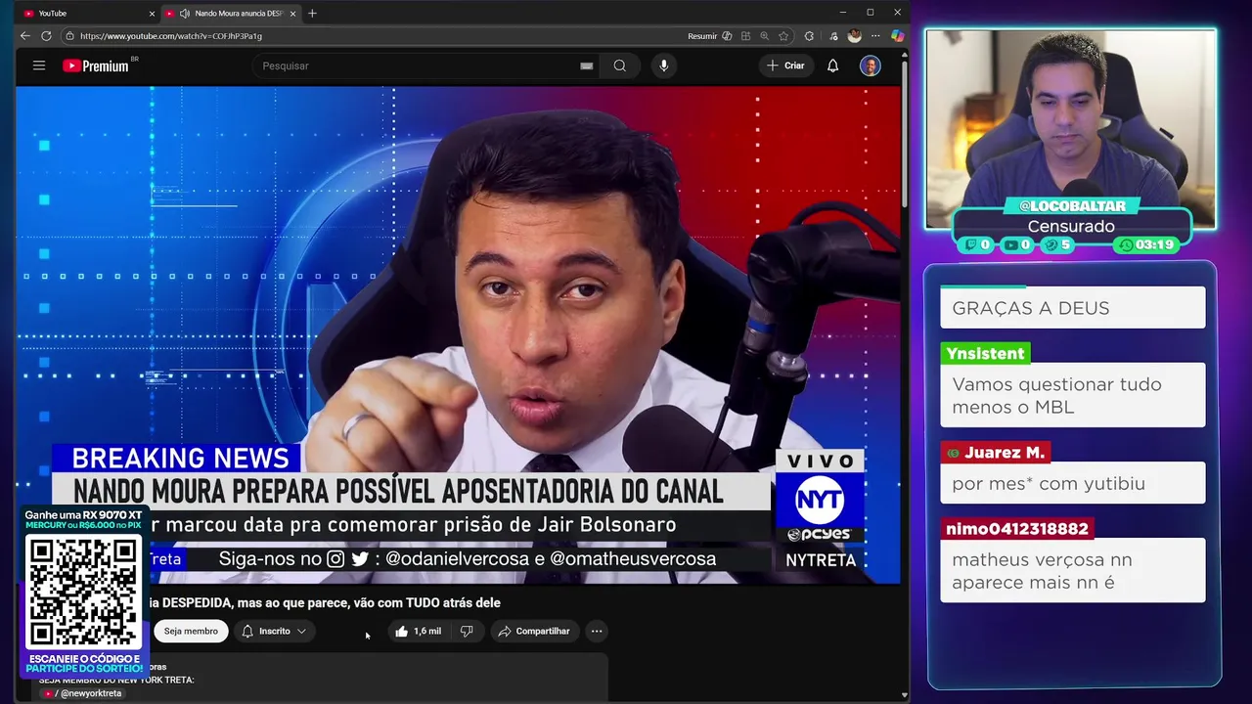Minimize the browser window
The image size is (1252, 704).
[842, 13]
